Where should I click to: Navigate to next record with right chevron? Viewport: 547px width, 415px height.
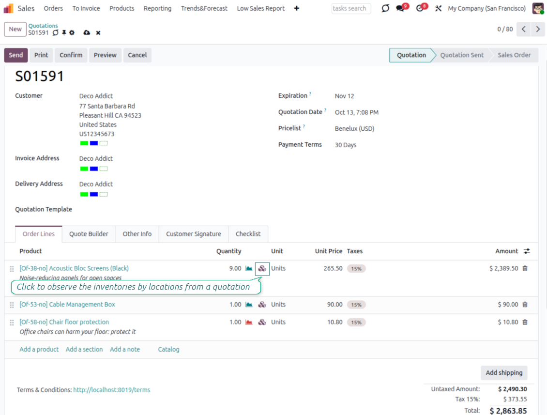click(x=538, y=29)
